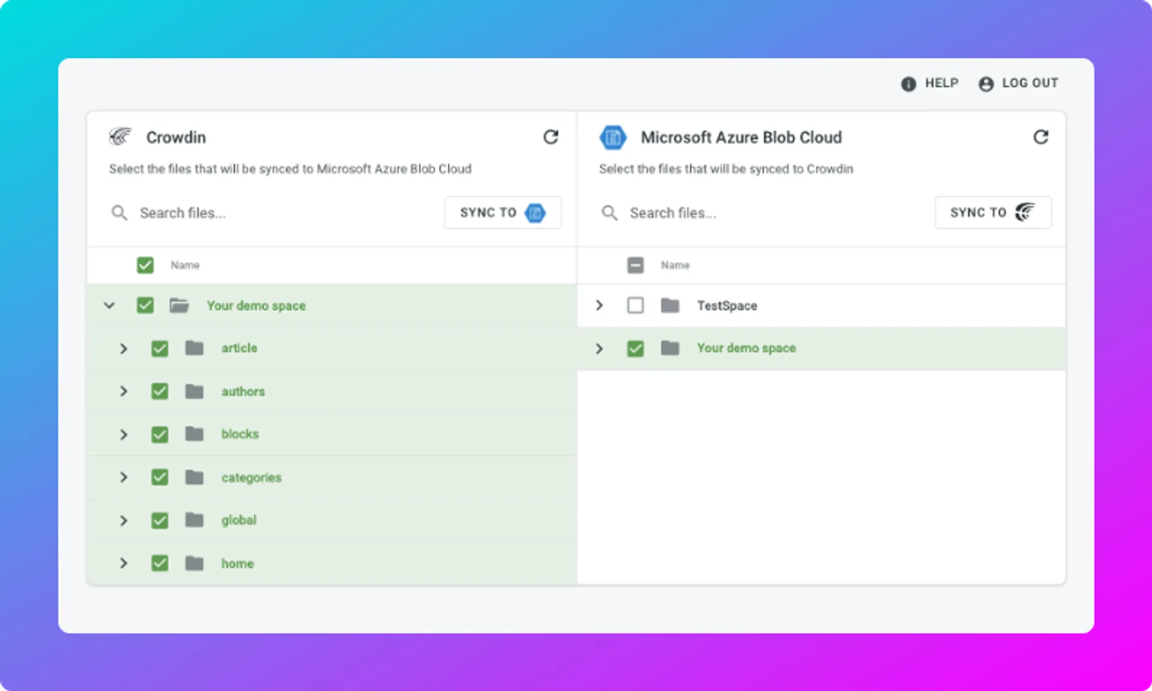
Task: Uncheck the blocks folder checkbox
Action: (160, 434)
